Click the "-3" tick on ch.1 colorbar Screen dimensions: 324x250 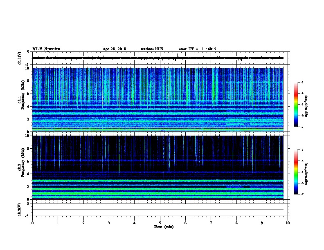(301, 82)
